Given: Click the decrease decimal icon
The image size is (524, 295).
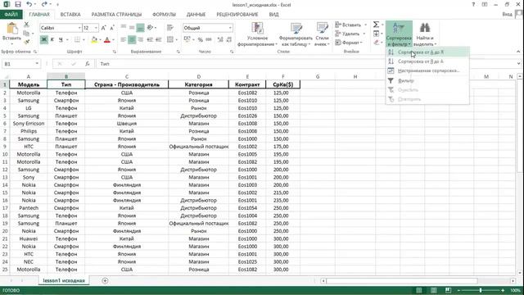Looking at the screenshot, I should [x=229, y=40].
